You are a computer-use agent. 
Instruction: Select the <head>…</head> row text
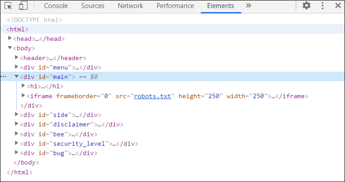[39, 39]
